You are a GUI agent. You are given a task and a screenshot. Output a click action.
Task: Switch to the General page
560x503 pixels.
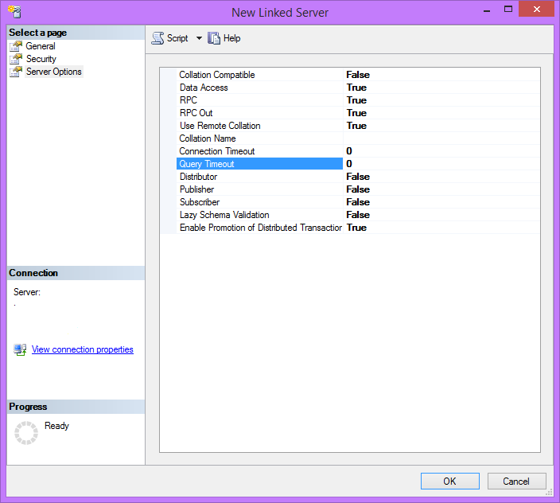41,46
